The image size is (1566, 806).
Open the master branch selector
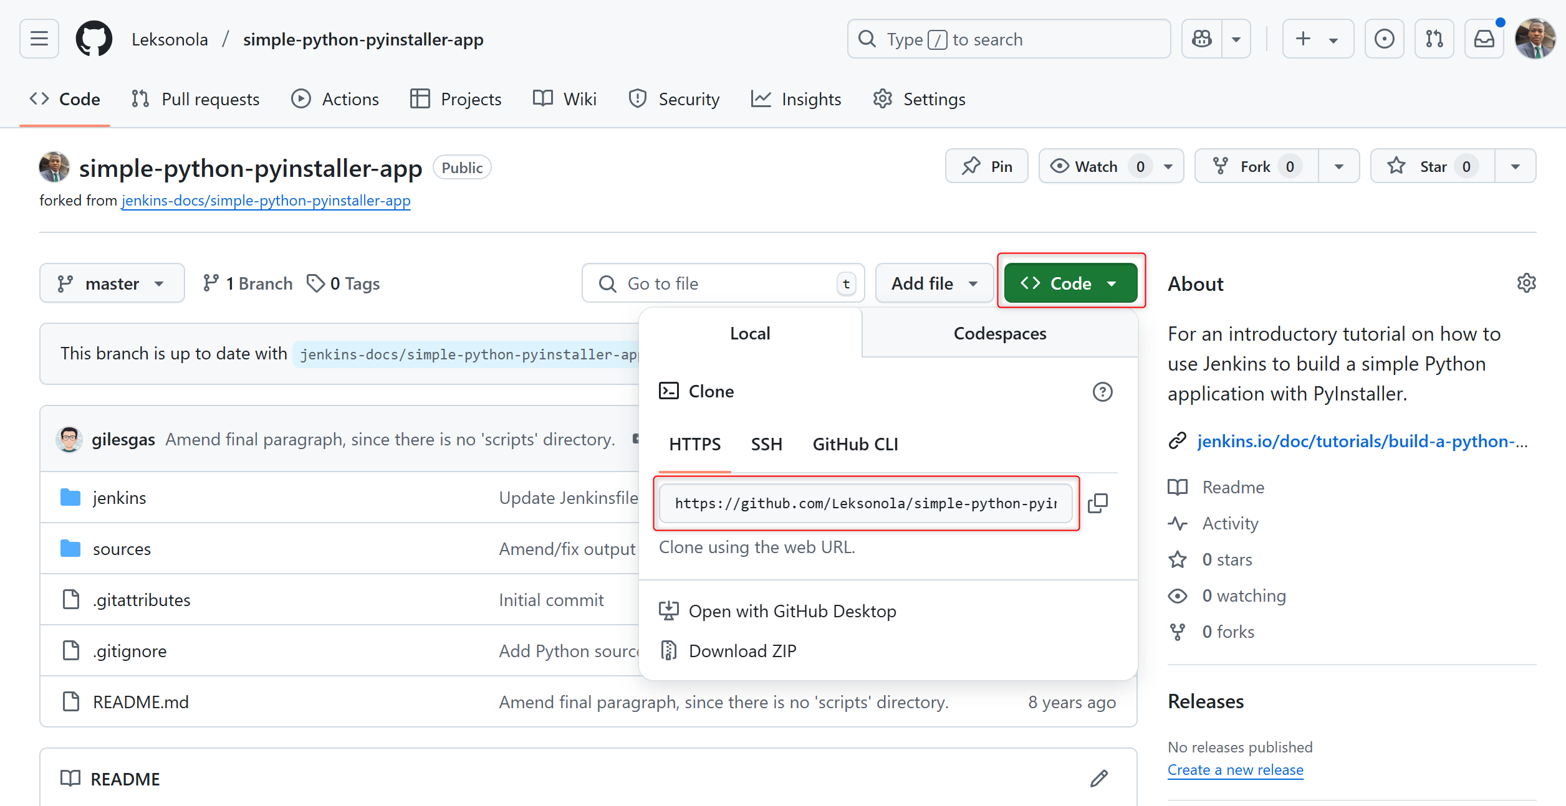tap(112, 283)
